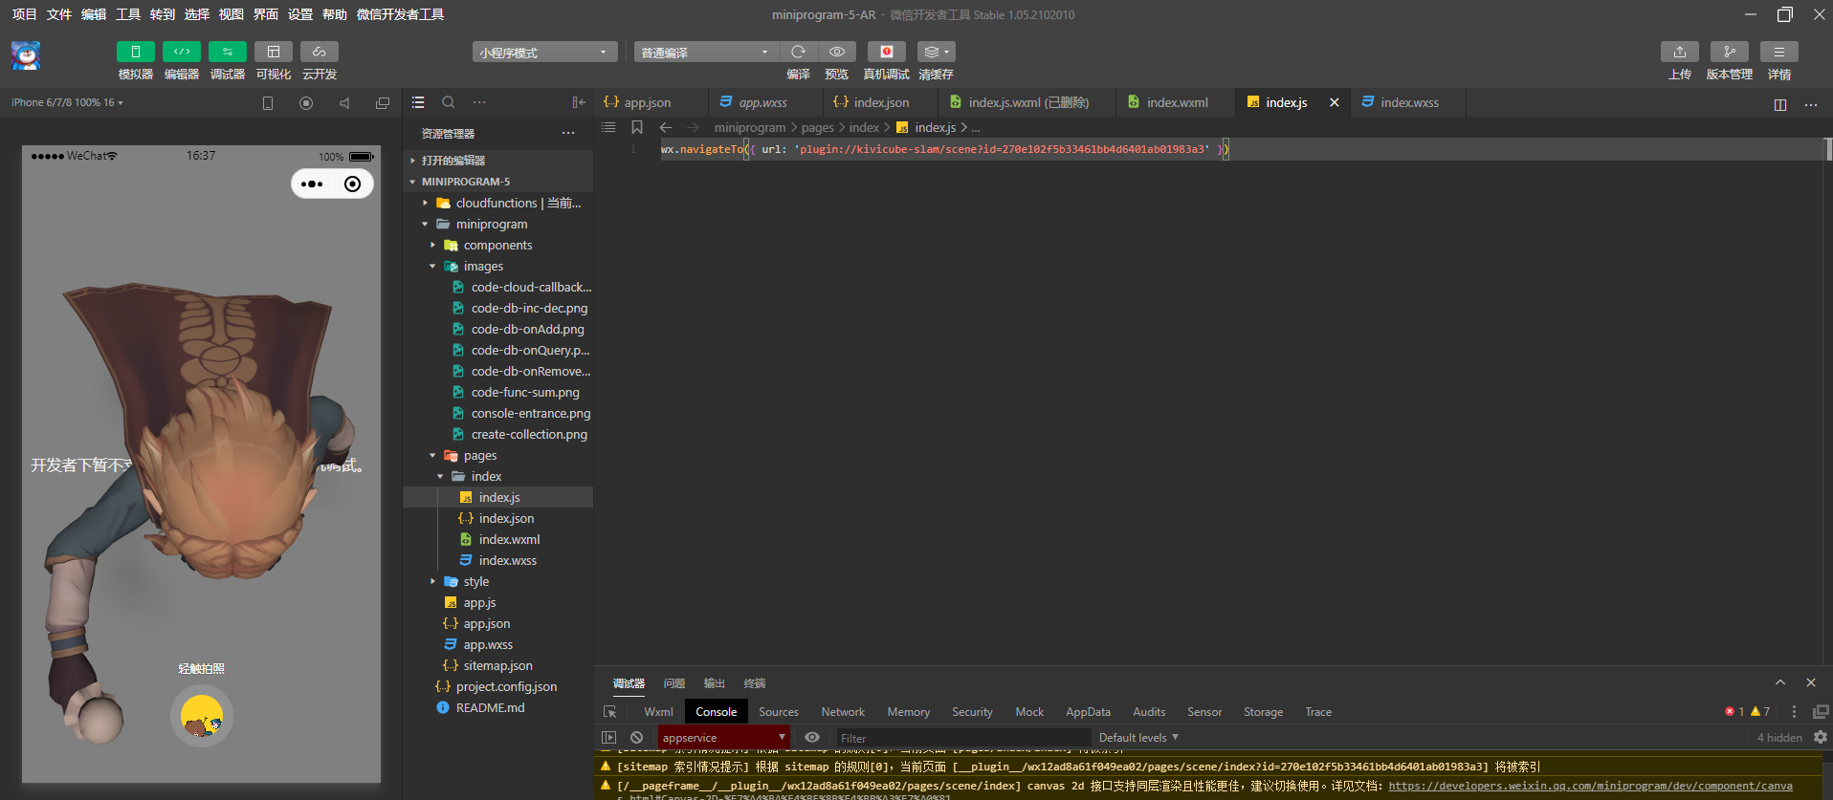Screen dimensions: 1833x800
Task: Open the 微信开发者工具 menu
Action: pos(400,14)
